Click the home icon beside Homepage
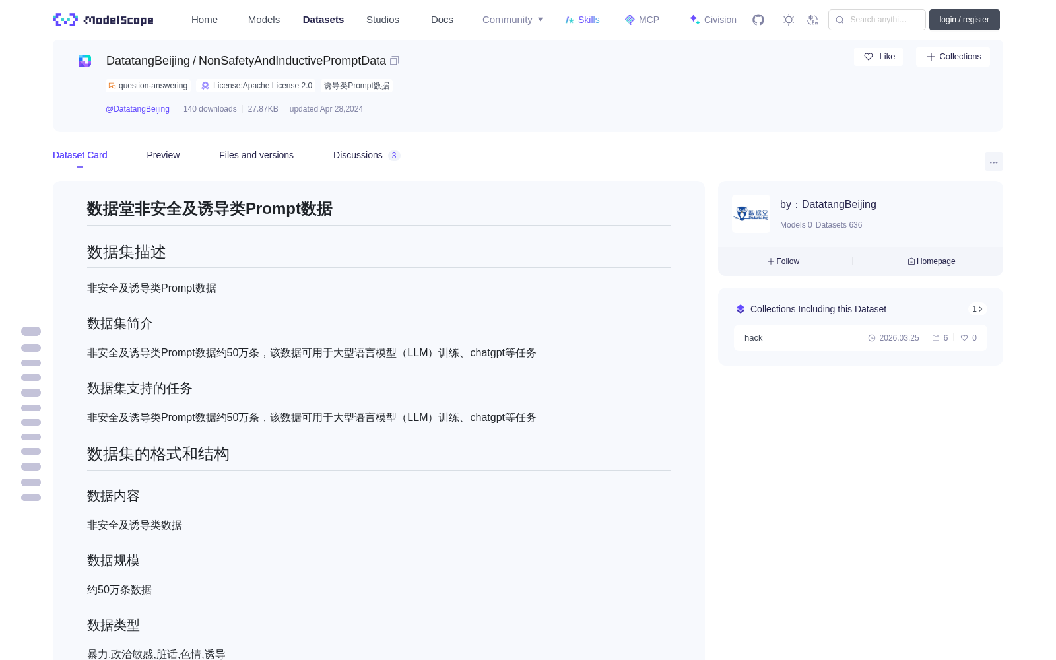Viewport: 1056px width, 660px height. (x=911, y=261)
